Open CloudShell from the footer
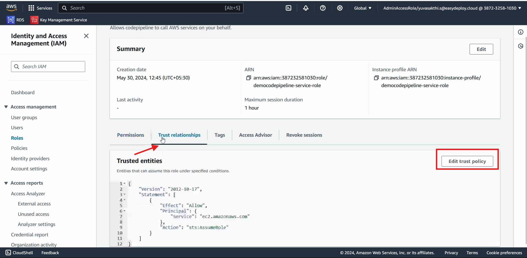Screen dimensions: 527x258 (x=19, y=253)
